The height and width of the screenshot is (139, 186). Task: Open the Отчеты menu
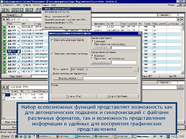tap(36, 5)
